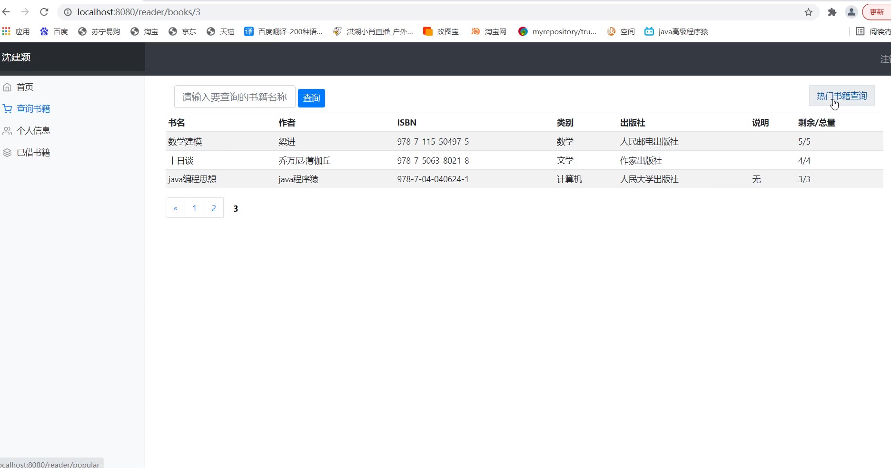Focus the book name search field
This screenshot has width=891, height=468.
[x=234, y=97]
